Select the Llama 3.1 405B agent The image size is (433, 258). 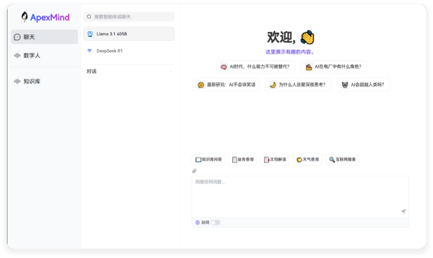coord(129,34)
